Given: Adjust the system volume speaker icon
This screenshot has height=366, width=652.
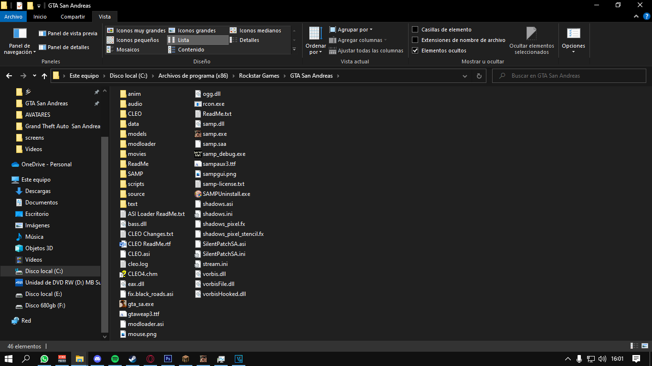Looking at the screenshot, I should (602, 359).
